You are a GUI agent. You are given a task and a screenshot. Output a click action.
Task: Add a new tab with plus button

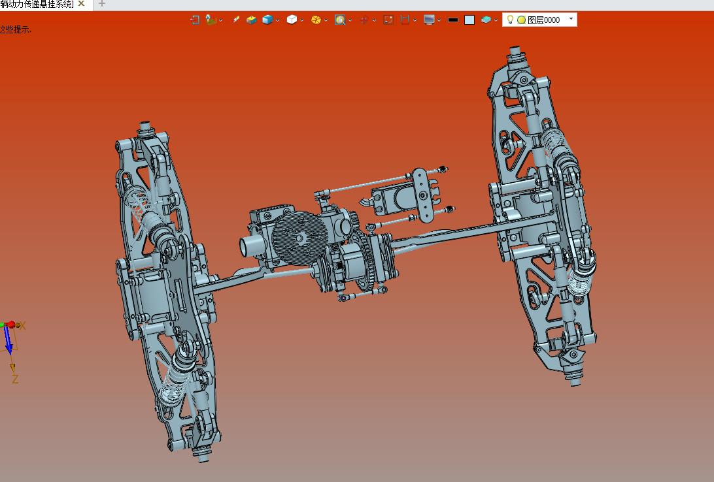[x=101, y=4]
